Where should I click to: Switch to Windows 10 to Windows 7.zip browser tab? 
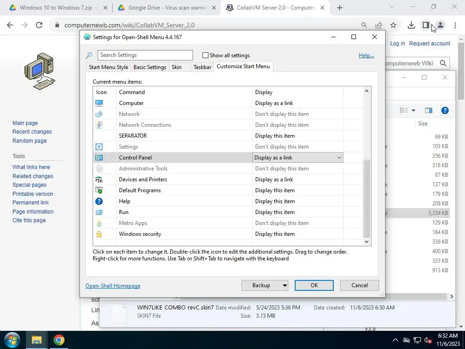tap(58, 8)
